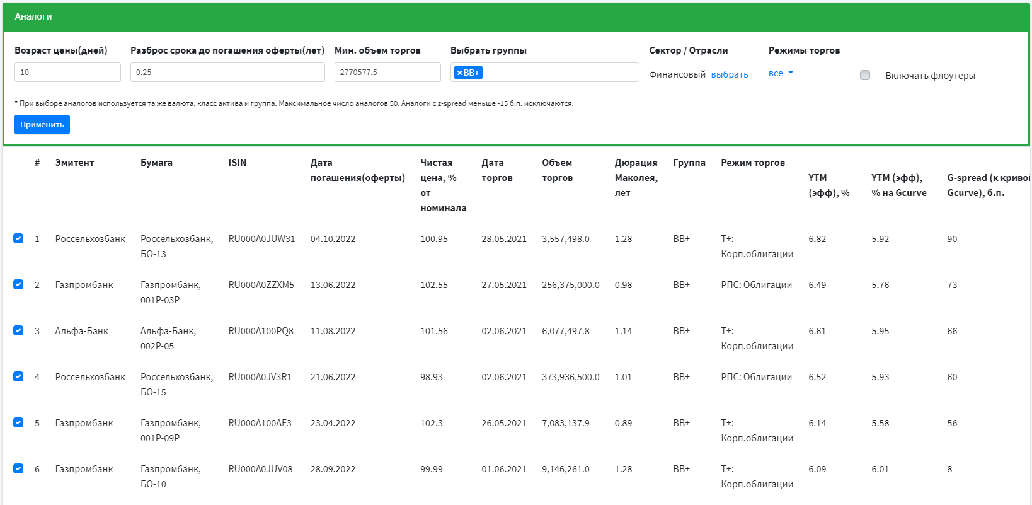Click the YTM value 6.82
1032x505 pixels.
(x=817, y=239)
